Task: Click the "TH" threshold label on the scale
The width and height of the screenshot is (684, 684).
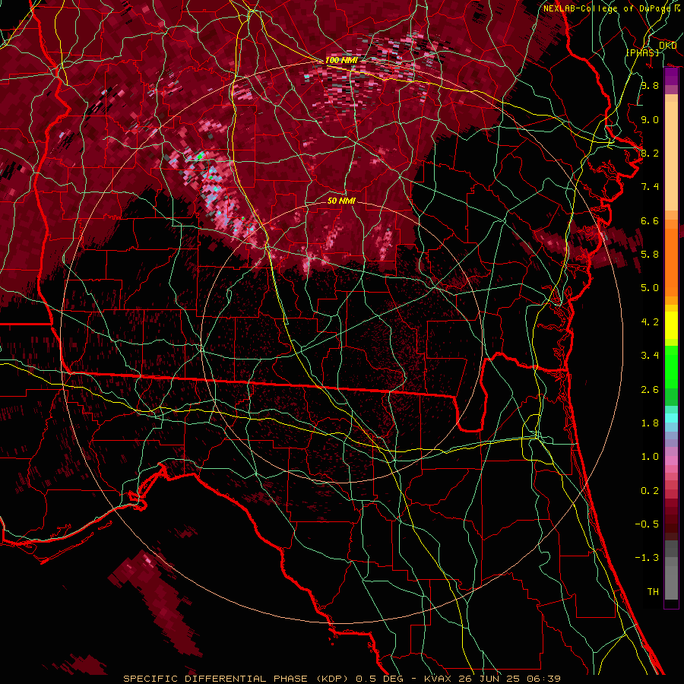Action: click(x=653, y=591)
